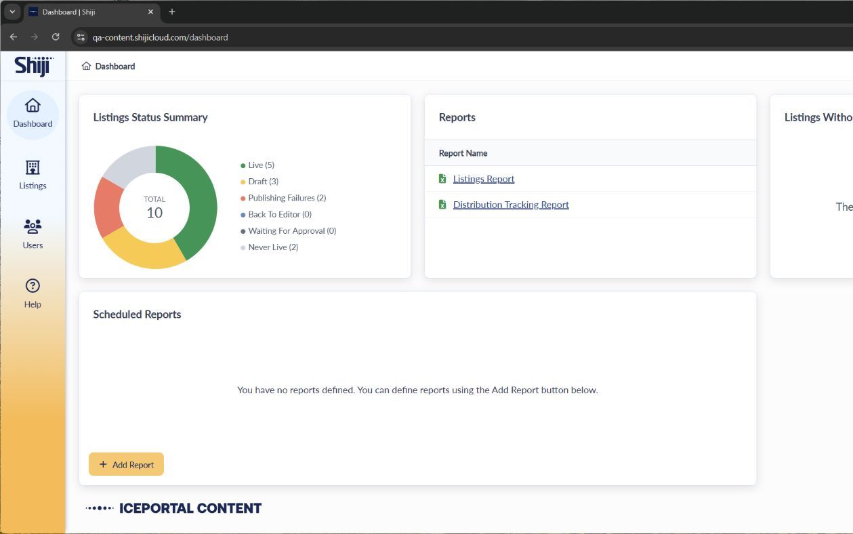The image size is (853, 534).
Task: Click the Back To Editor (0) legend entry
Action: tap(276, 214)
